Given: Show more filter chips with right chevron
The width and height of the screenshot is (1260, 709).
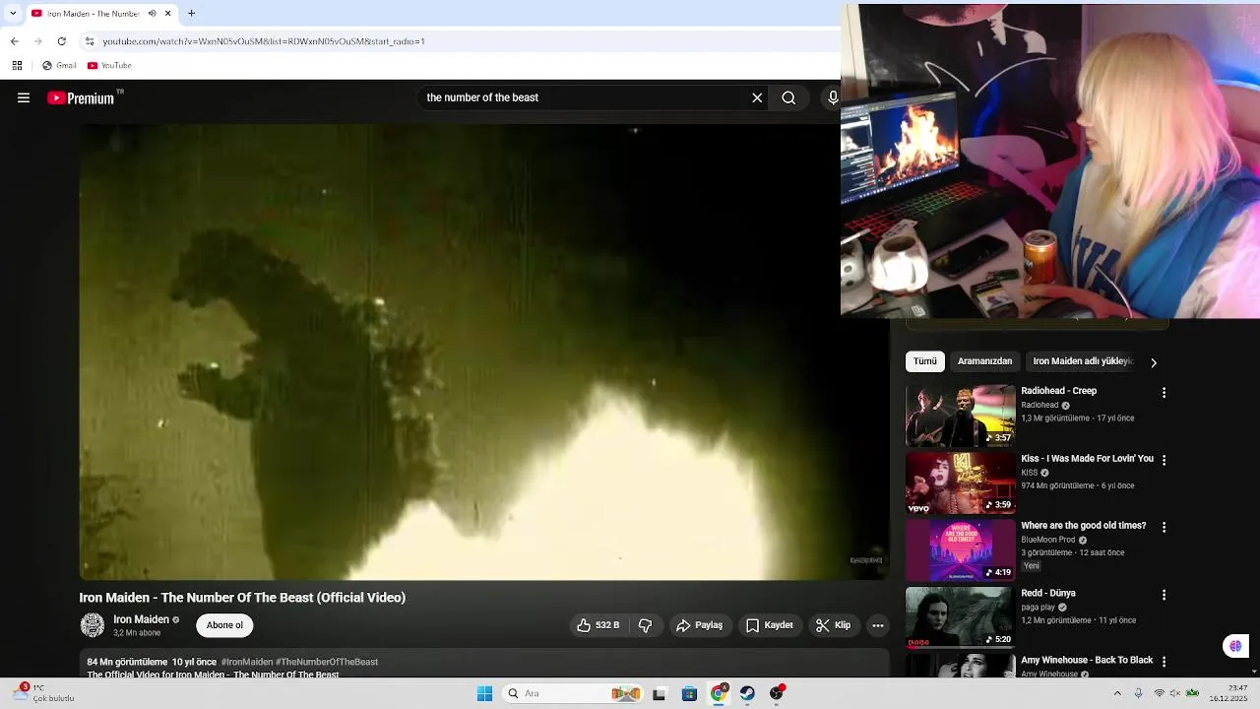Looking at the screenshot, I should click(1154, 362).
